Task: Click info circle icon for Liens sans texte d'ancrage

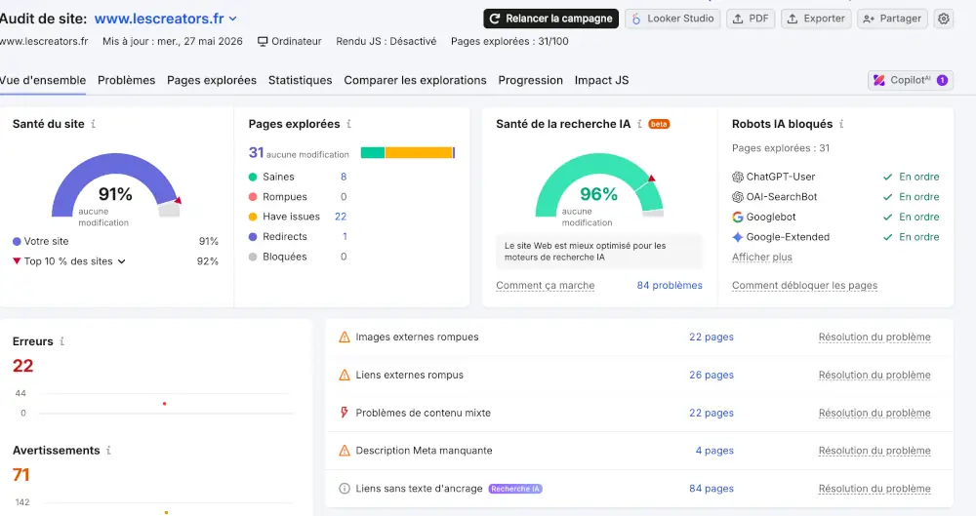Action: pyautogui.click(x=345, y=489)
